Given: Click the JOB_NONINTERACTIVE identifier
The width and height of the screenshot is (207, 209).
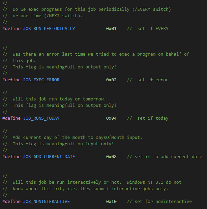Looking at the screenshot, I should pos(46,202).
